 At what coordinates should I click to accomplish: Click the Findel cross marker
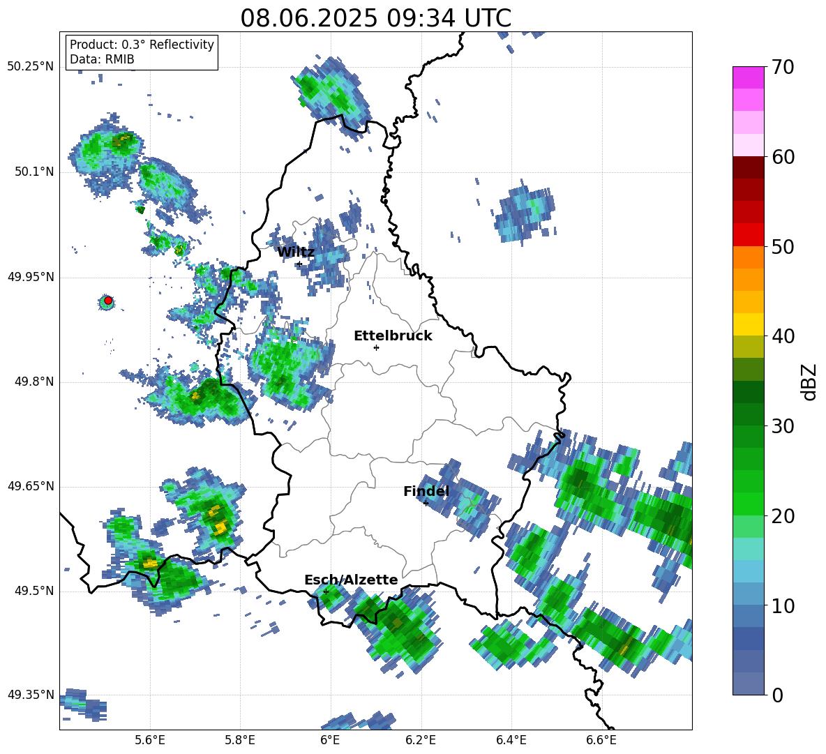426,504
